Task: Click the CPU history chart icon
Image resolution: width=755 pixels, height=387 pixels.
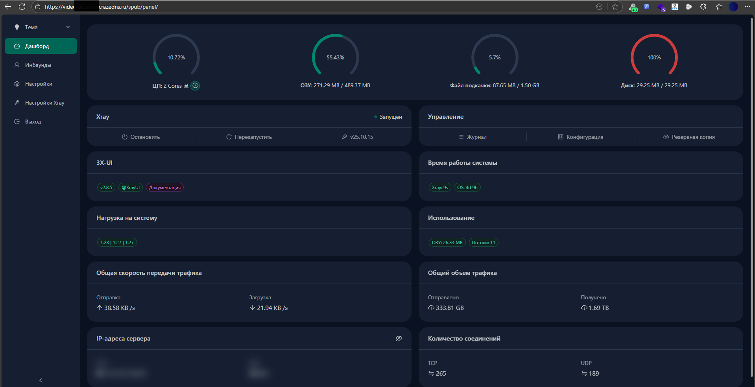Action: 186,86
